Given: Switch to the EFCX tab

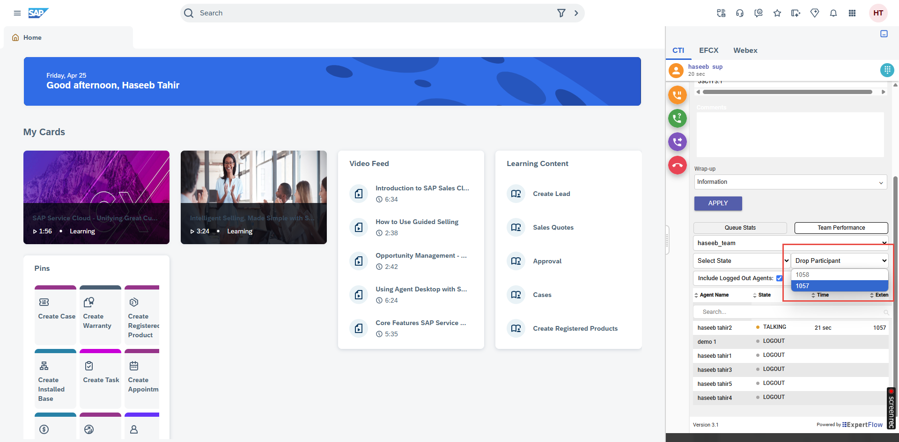Looking at the screenshot, I should 708,51.
